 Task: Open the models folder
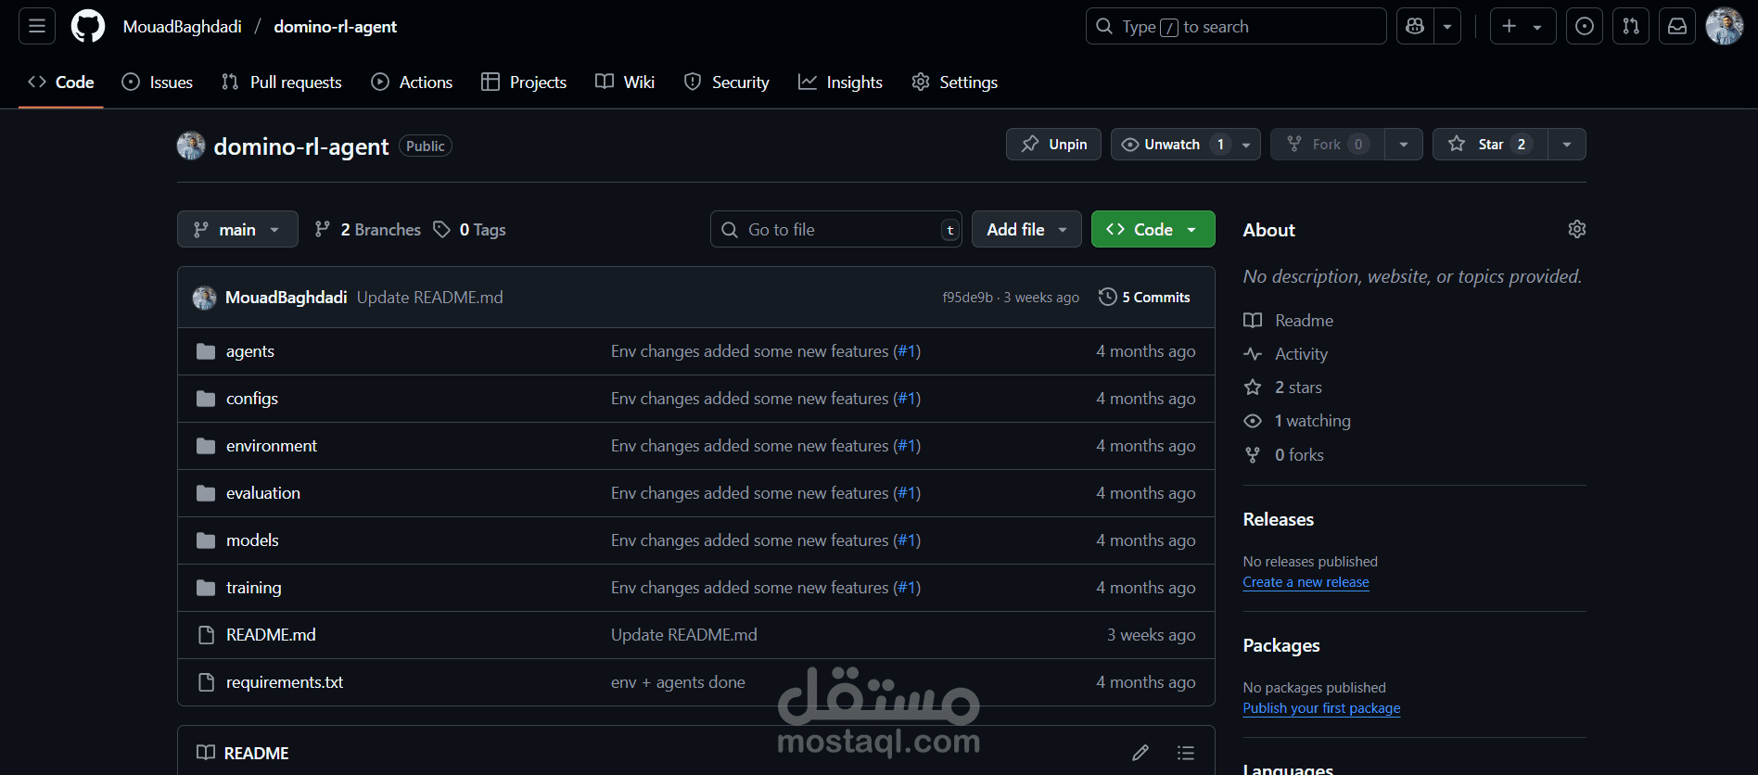[x=252, y=540]
